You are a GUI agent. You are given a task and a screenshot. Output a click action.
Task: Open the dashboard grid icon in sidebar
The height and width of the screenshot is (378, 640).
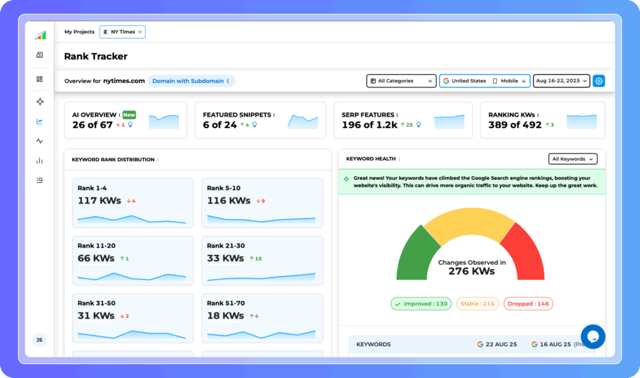[x=39, y=79]
